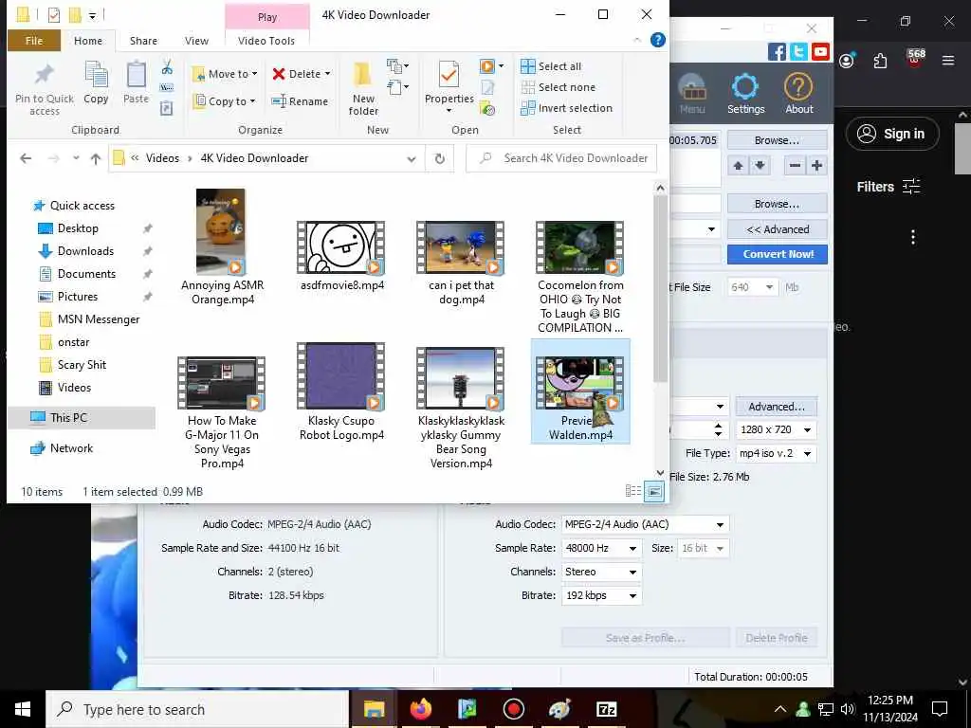Open the Audio Codec MPEG-2/4 dropdown
Image resolution: width=971 pixels, height=728 pixels.
click(x=720, y=524)
